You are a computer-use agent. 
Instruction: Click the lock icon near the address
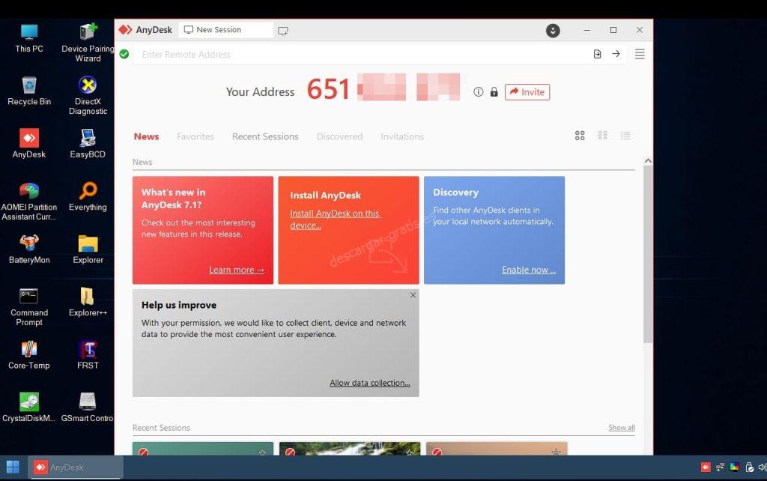[494, 91]
